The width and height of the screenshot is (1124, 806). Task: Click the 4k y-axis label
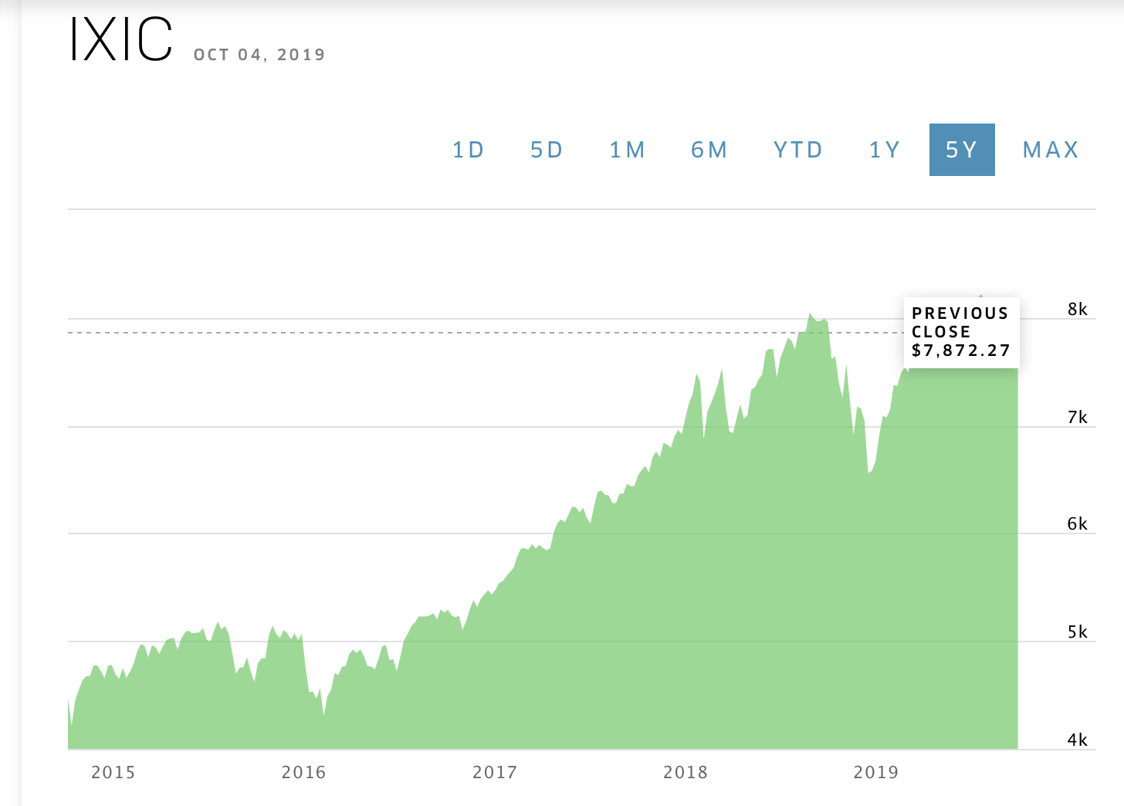click(x=1078, y=740)
